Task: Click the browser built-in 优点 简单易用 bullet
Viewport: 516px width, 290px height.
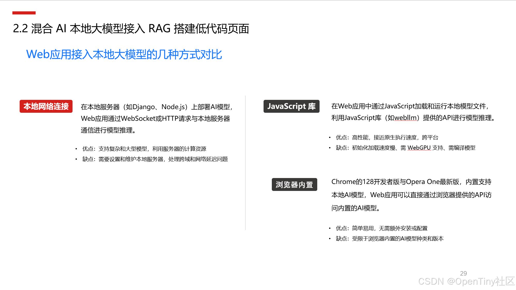Action: coord(382,228)
